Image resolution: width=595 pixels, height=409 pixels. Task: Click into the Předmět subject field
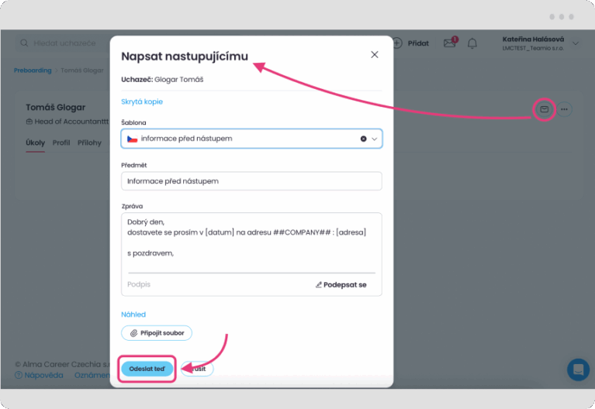251,181
